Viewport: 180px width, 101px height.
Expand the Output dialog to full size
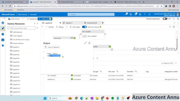(85, 43)
